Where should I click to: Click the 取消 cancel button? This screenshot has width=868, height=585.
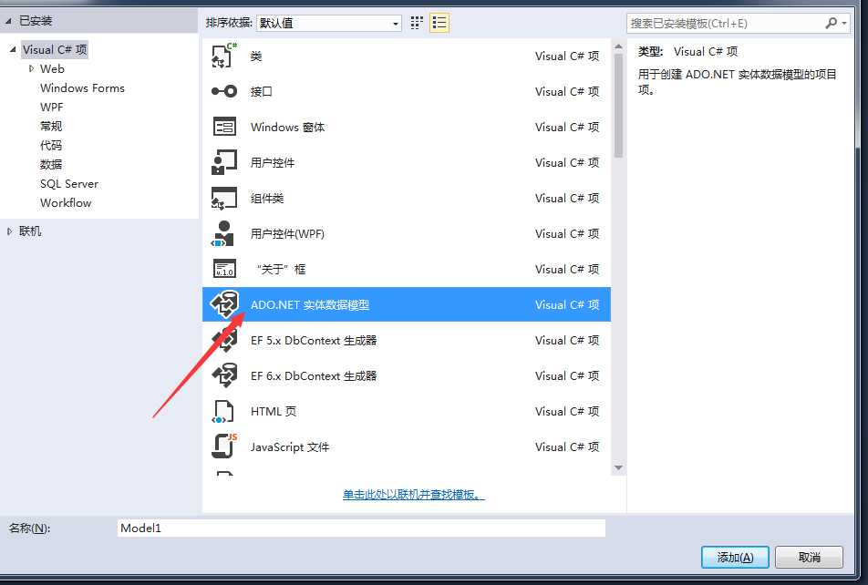click(810, 558)
